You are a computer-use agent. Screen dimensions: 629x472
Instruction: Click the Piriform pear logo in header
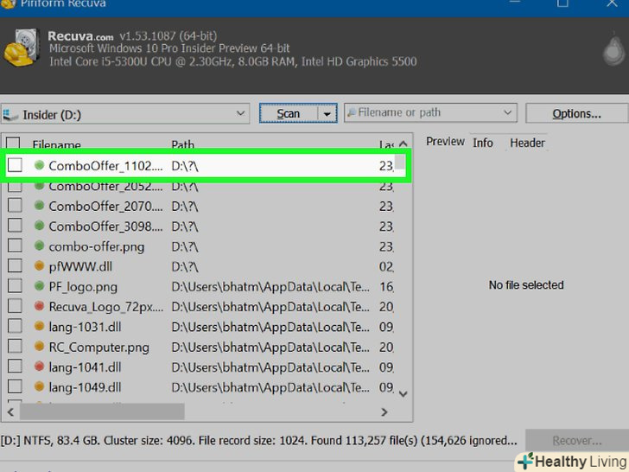coord(613,51)
